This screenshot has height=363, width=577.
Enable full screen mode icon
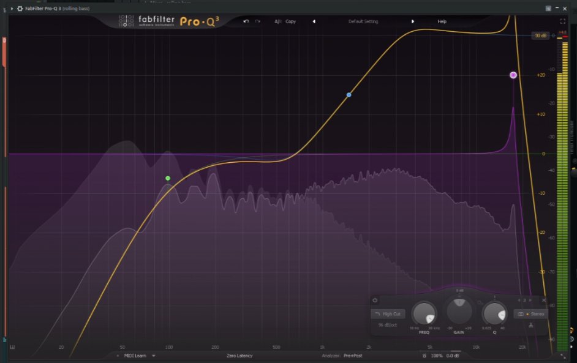coord(563,21)
